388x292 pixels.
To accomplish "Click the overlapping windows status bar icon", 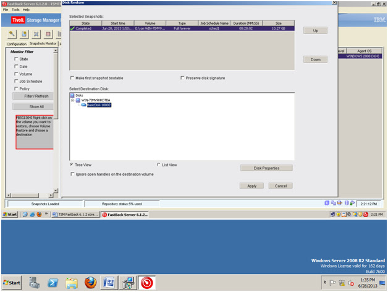I will 333,203.
